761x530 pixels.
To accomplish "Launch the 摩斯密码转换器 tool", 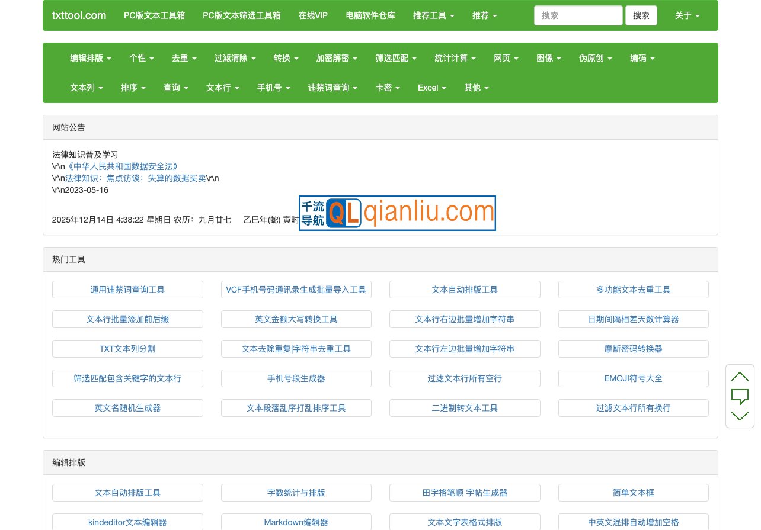I will point(633,349).
